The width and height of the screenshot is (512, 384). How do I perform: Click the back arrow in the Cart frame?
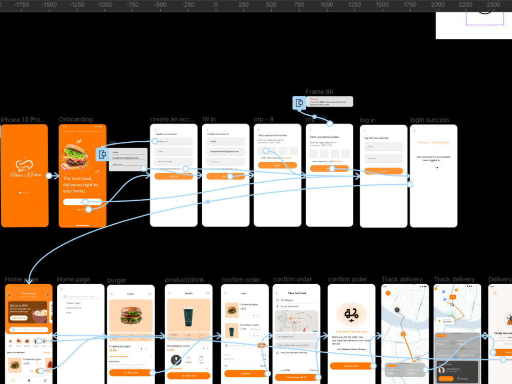pyautogui.click(x=226, y=293)
